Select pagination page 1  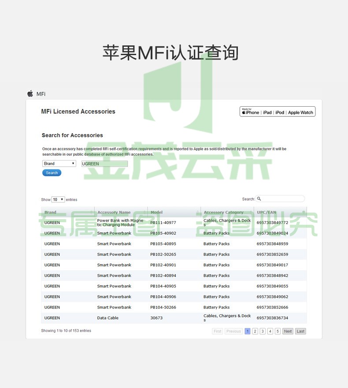[248, 331]
